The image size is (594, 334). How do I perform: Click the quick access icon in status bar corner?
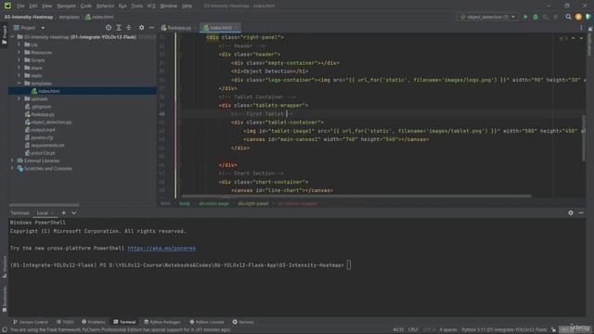pos(4,330)
